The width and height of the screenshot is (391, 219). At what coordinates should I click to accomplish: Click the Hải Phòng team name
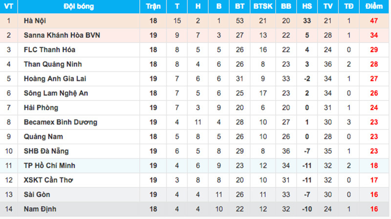(x=41, y=108)
